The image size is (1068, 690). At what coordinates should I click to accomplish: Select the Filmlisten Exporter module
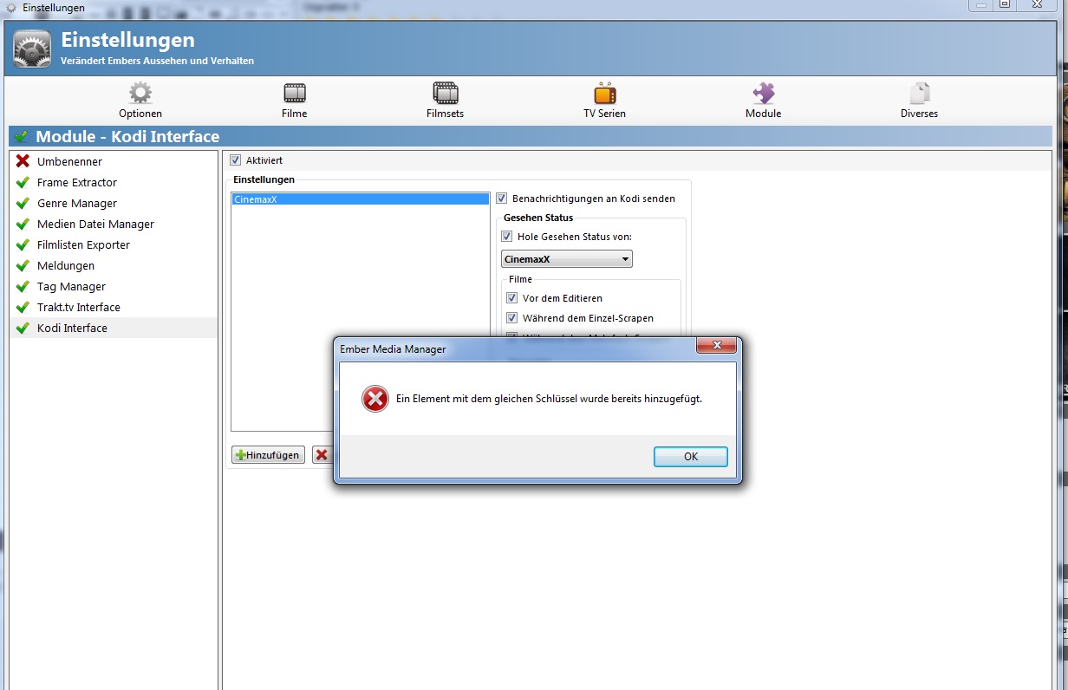click(114, 244)
